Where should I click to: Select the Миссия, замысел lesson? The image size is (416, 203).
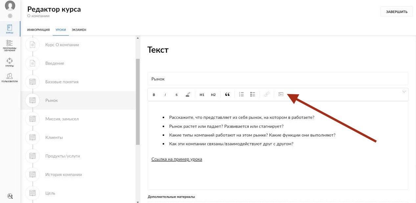[62, 119]
